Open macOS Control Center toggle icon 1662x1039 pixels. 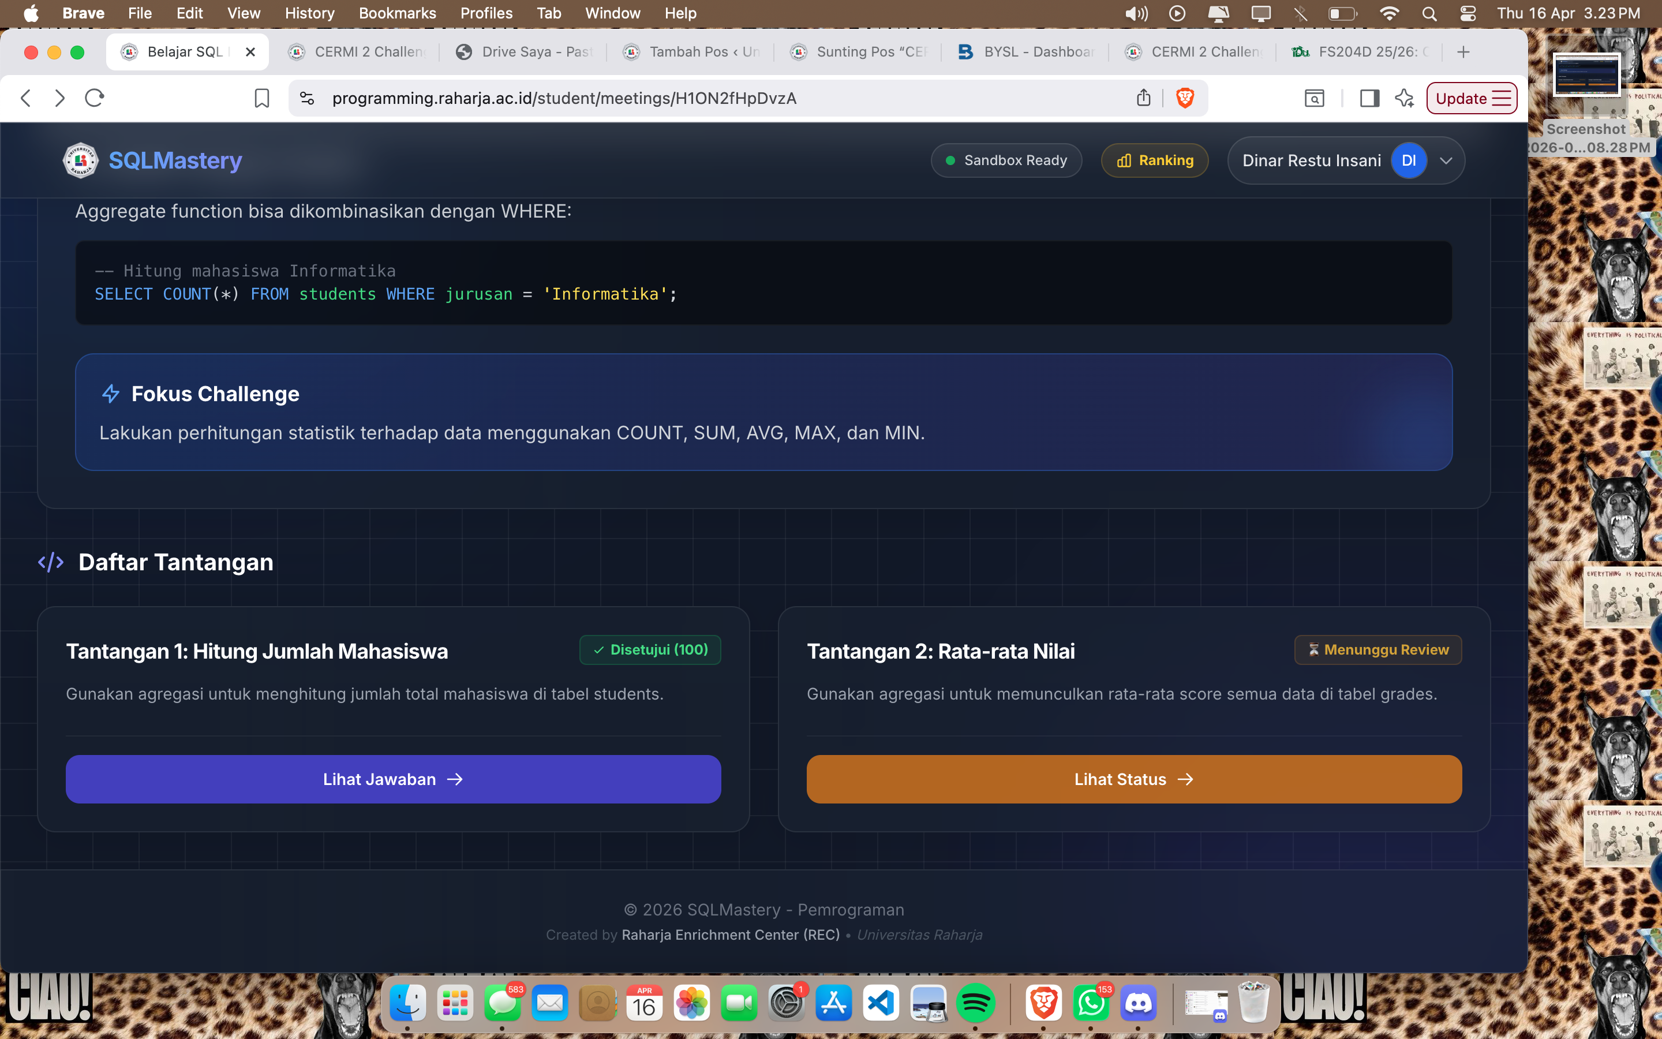click(1468, 13)
